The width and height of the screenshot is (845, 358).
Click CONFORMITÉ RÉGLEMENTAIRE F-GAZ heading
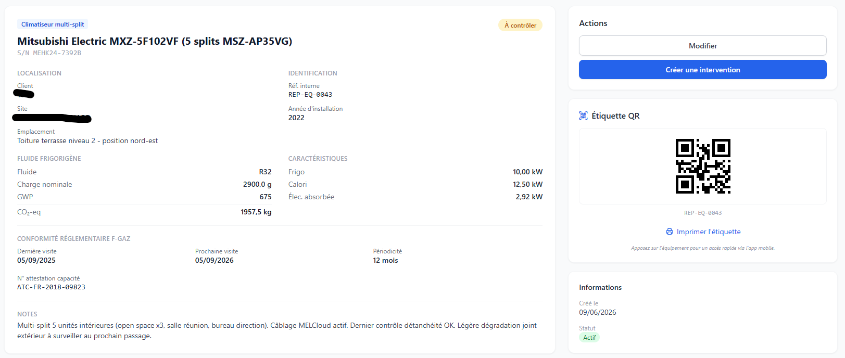tap(73, 239)
